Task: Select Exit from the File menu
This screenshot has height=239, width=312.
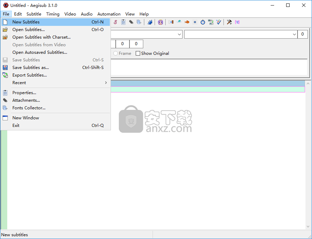Action: (x=55, y=126)
